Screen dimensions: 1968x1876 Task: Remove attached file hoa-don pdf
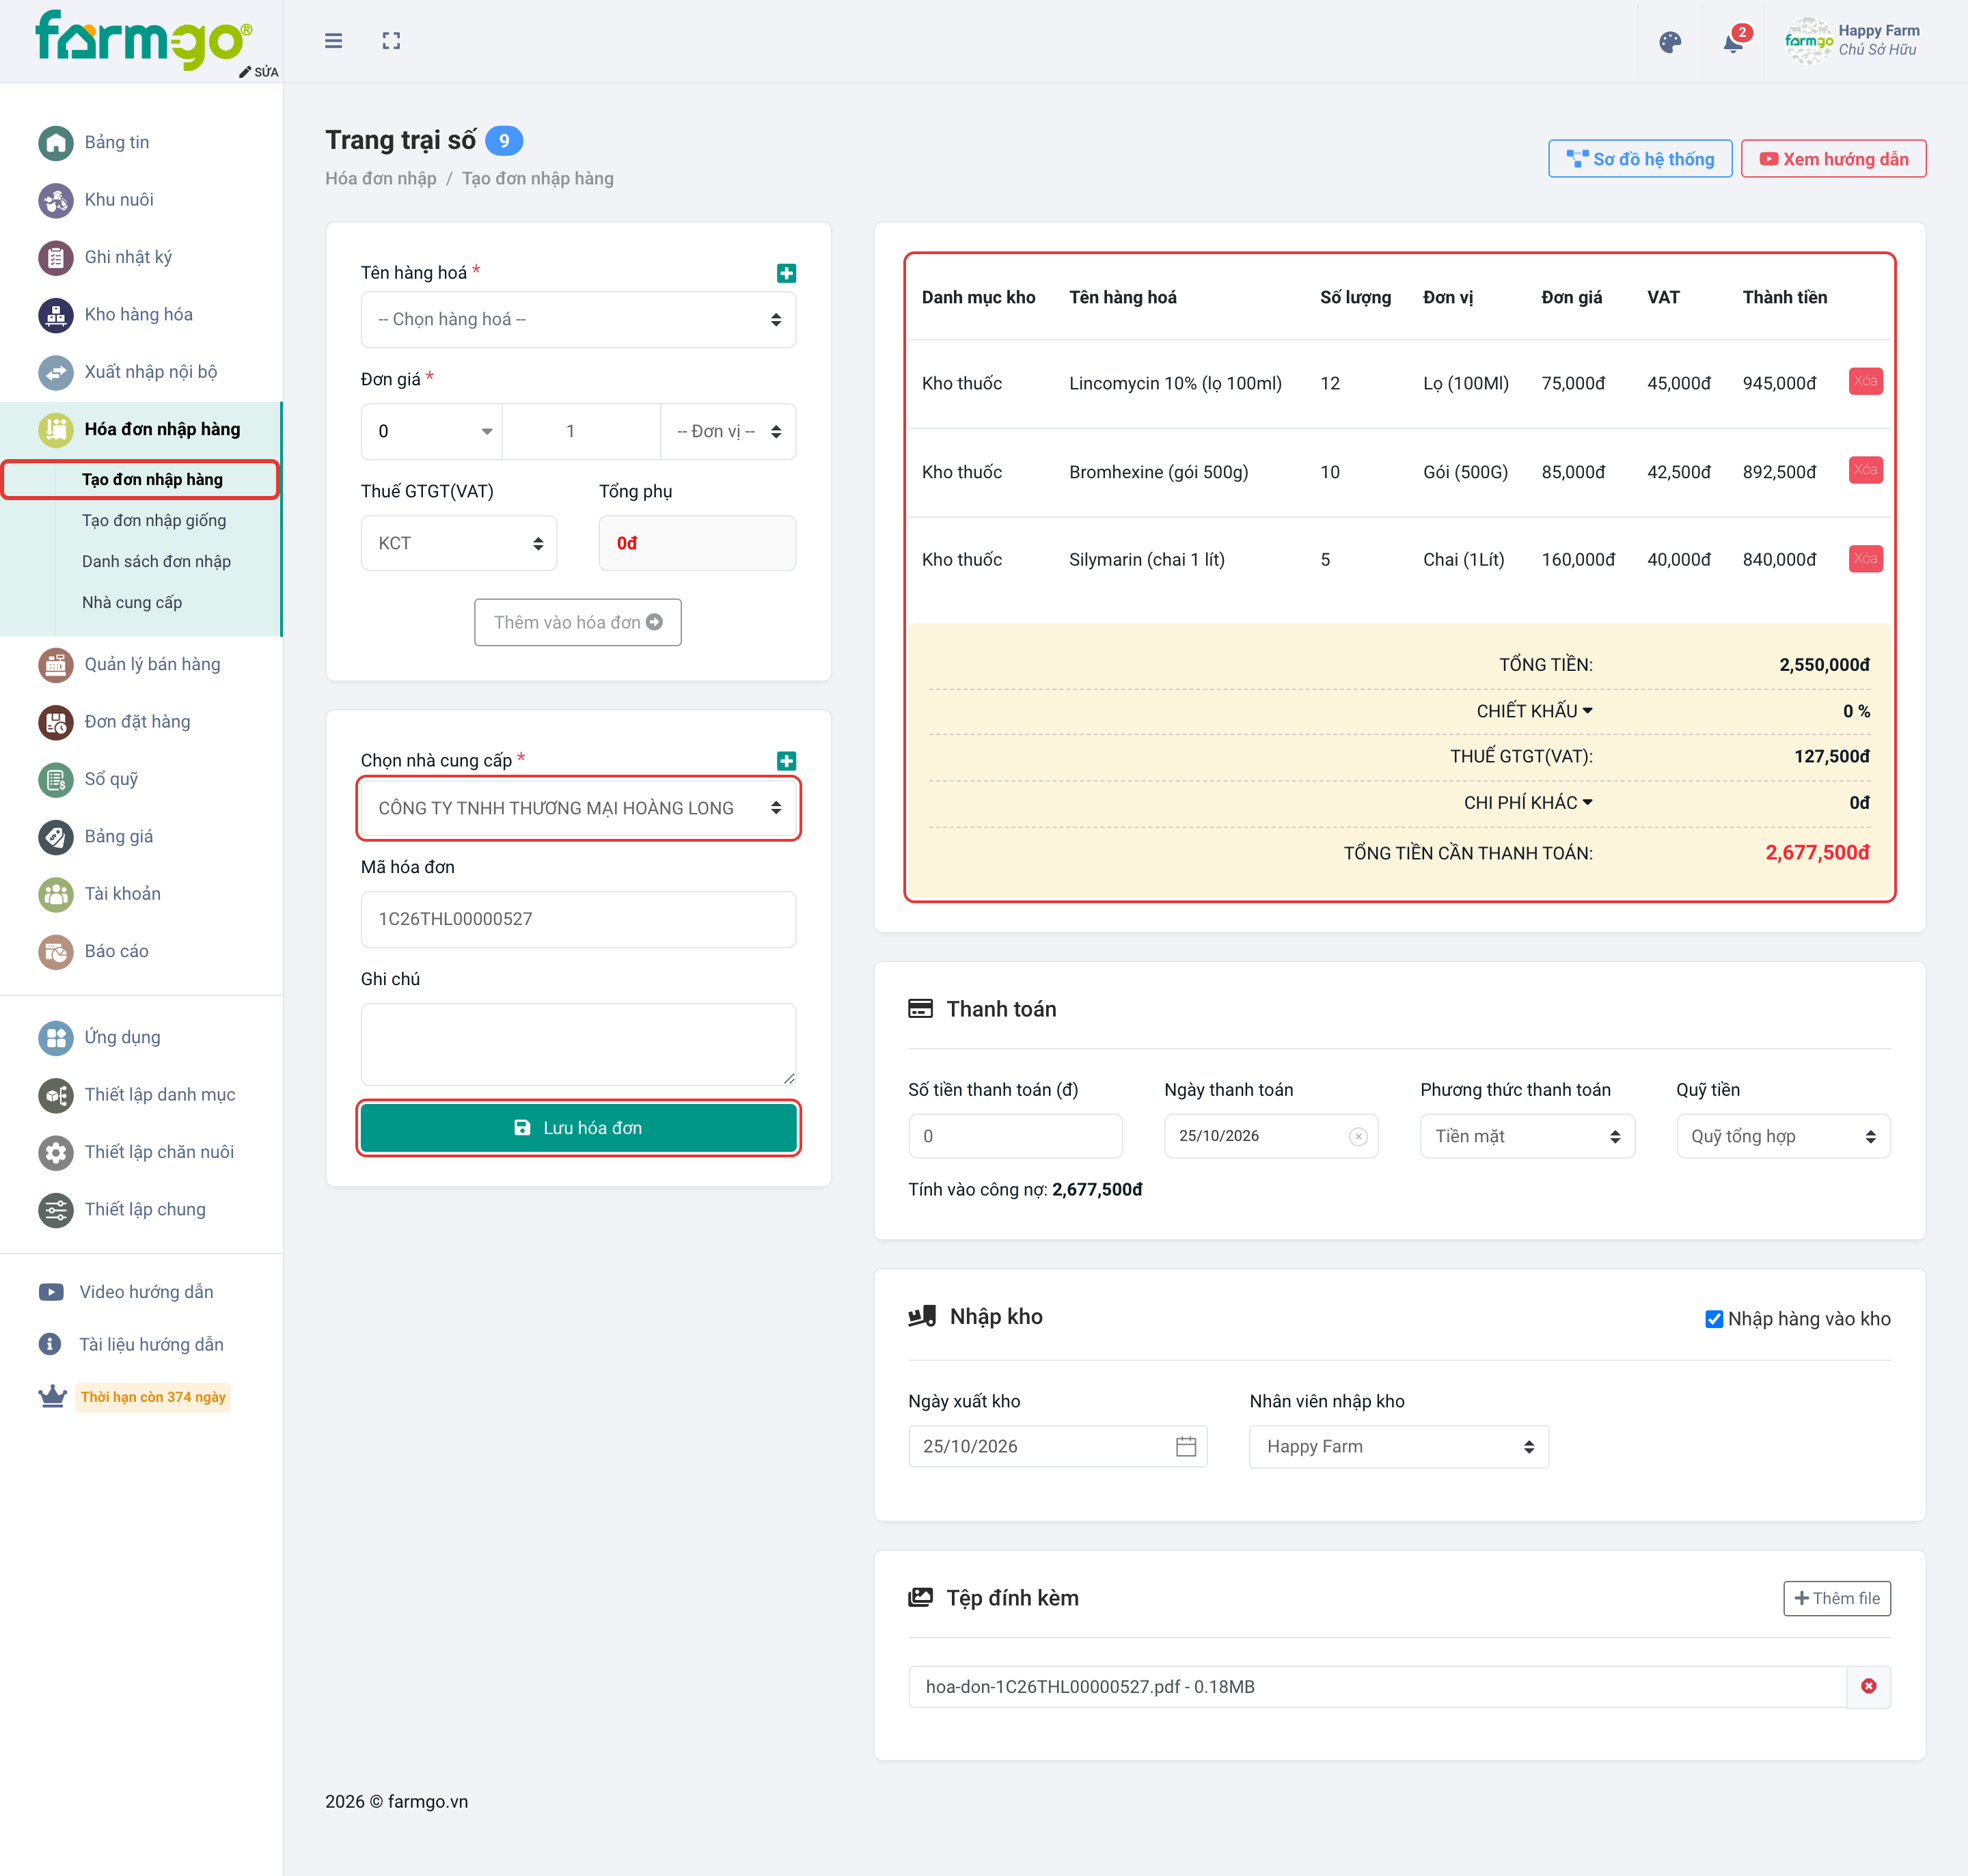[1868, 1686]
